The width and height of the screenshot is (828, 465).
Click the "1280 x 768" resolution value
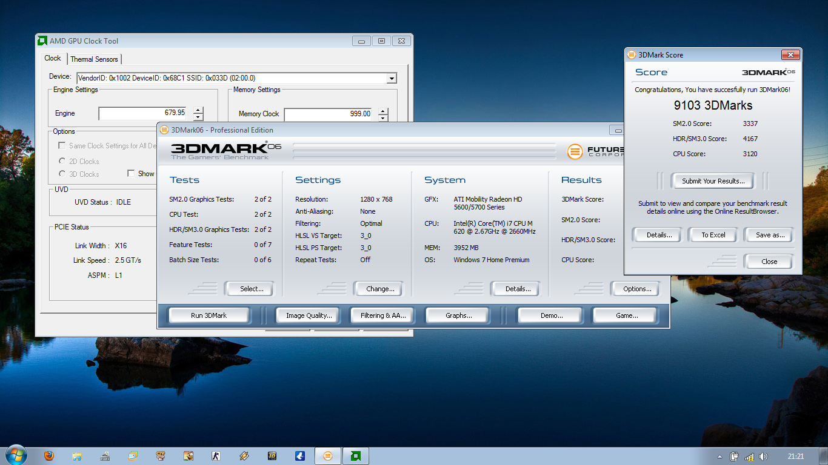[x=376, y=199]
